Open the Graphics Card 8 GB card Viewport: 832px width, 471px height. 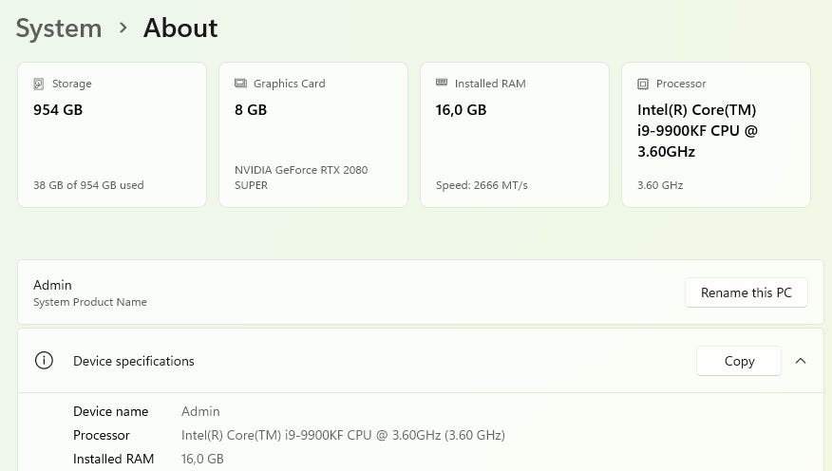click(313, 135)
